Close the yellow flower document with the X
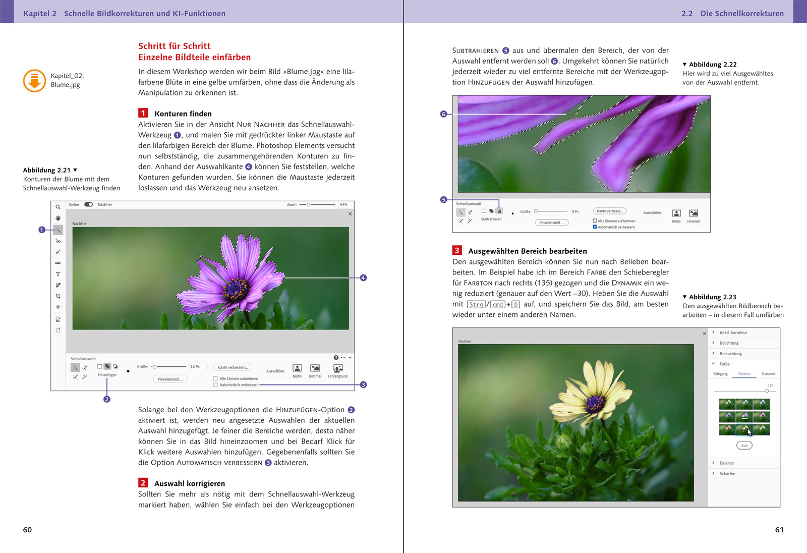 tap(705, 334)
